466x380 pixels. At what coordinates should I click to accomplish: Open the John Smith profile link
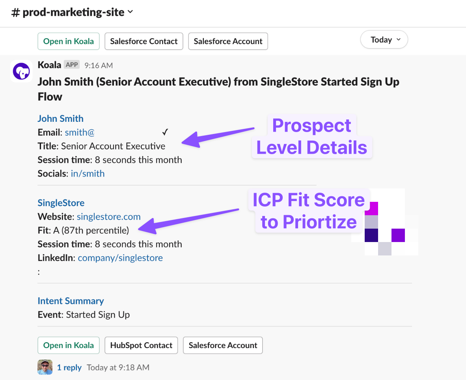60,119
